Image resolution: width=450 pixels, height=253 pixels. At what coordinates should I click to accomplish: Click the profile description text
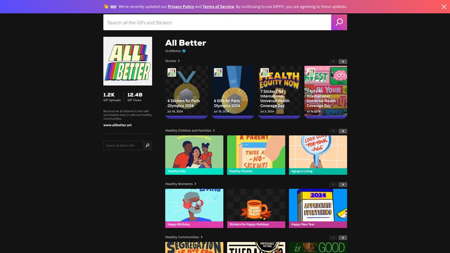pos(128,115)
